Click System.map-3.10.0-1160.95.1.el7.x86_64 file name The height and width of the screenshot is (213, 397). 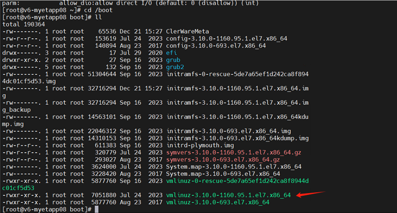click(x=234, y=167)
